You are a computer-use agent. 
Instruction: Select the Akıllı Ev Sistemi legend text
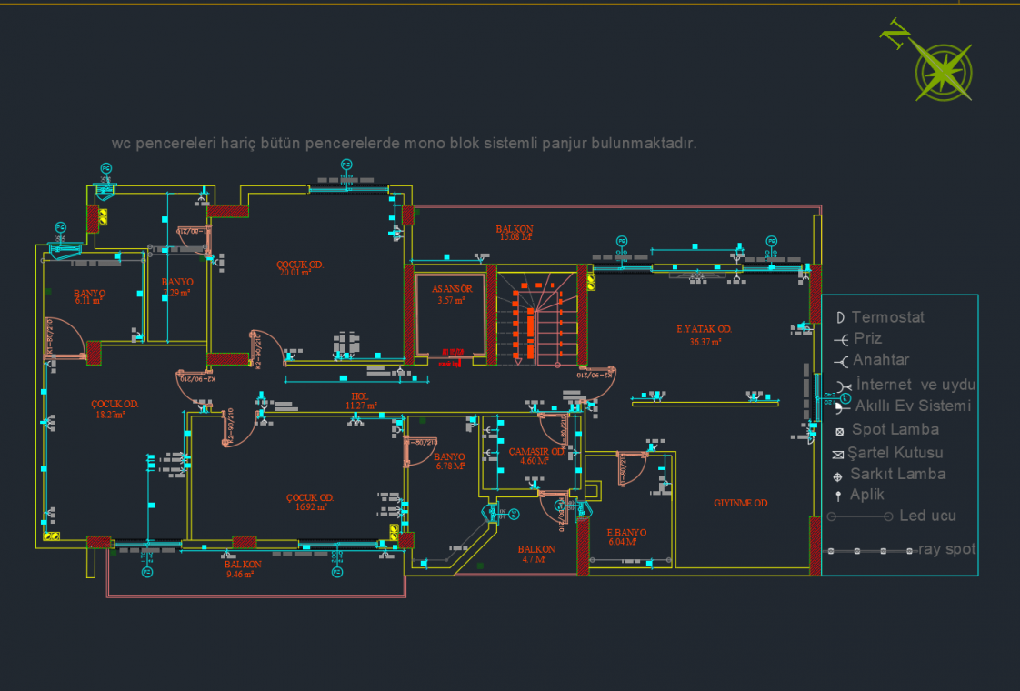tap(913, 406)
